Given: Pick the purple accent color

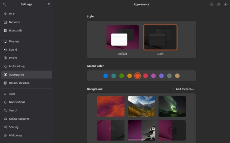Looking at the screenshot, I should coord(161,76).
